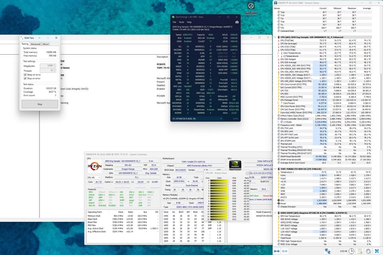Click the HWiNFO log file export icon

coord(359,251)
